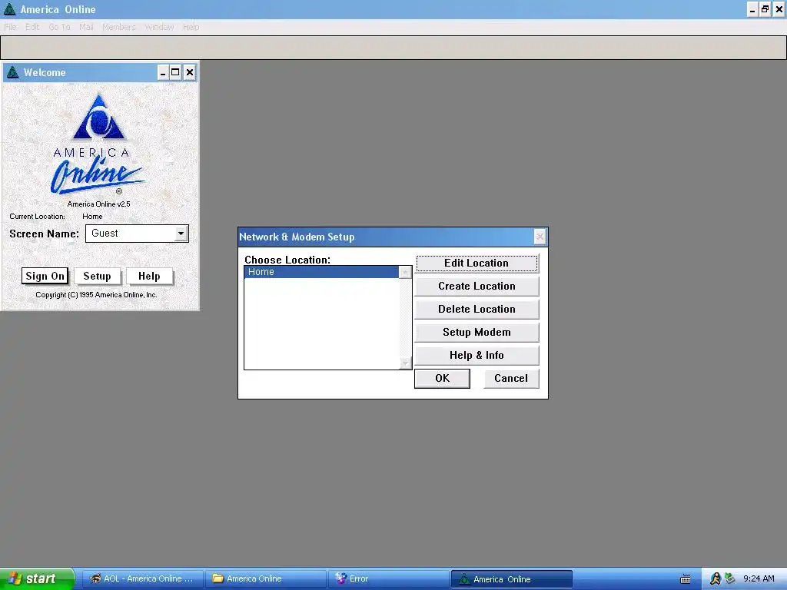
Task: Click the Current Location Home value
Action: 92,216
